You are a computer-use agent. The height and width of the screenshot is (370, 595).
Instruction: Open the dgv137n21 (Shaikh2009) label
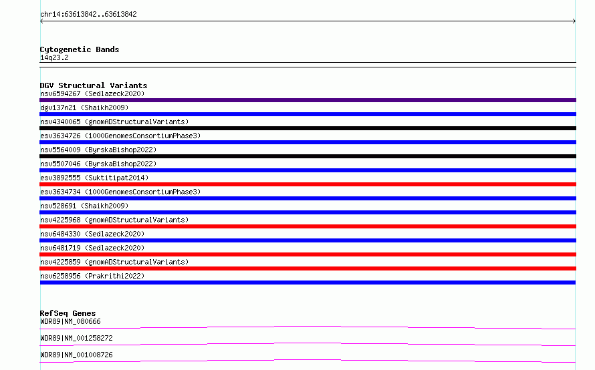84,108
